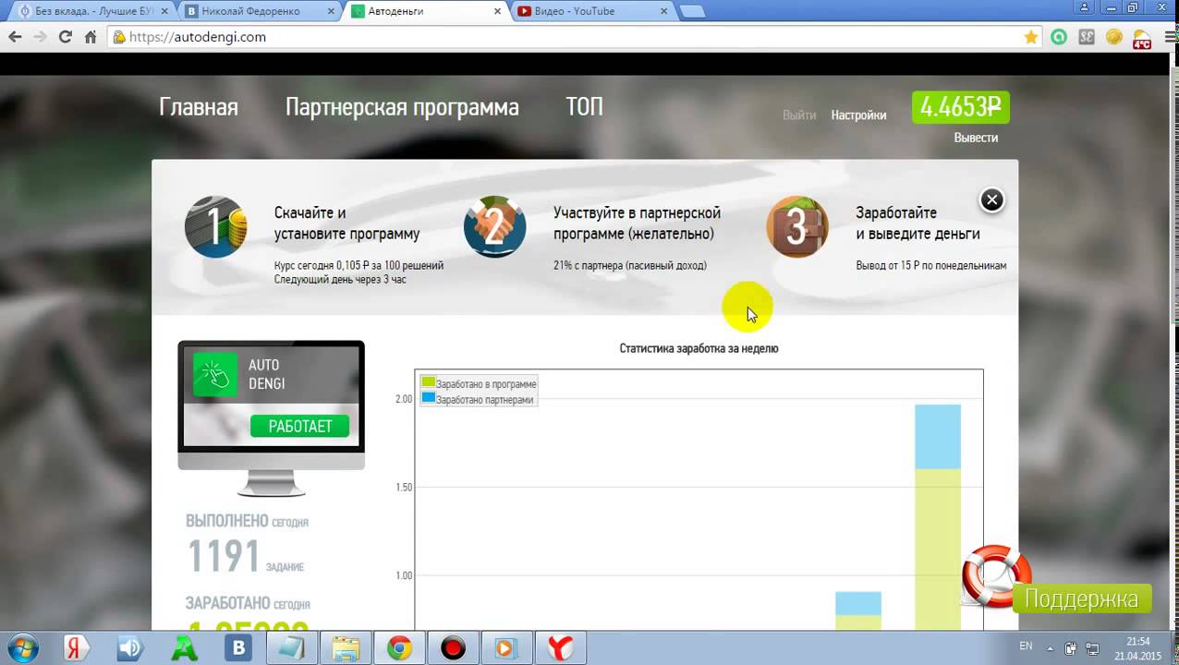Open Chrome hamburger menu
Image resolution: width=1179 pixels, height=665 pixels.
[1170, 38]
